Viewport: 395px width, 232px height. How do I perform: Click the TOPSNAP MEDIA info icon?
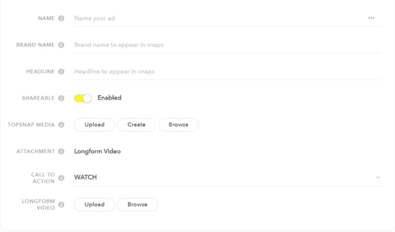point(61,125)
